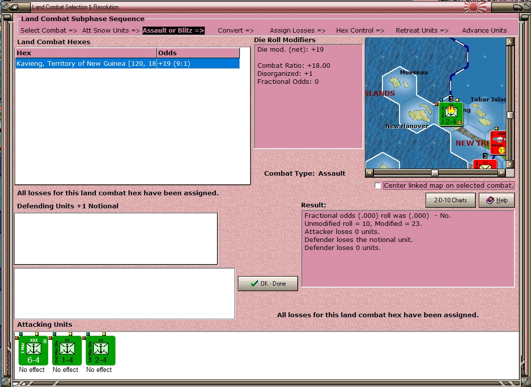531x387 pixels.
Task: Click the Combat Type: Assault label
Action: 305,173
